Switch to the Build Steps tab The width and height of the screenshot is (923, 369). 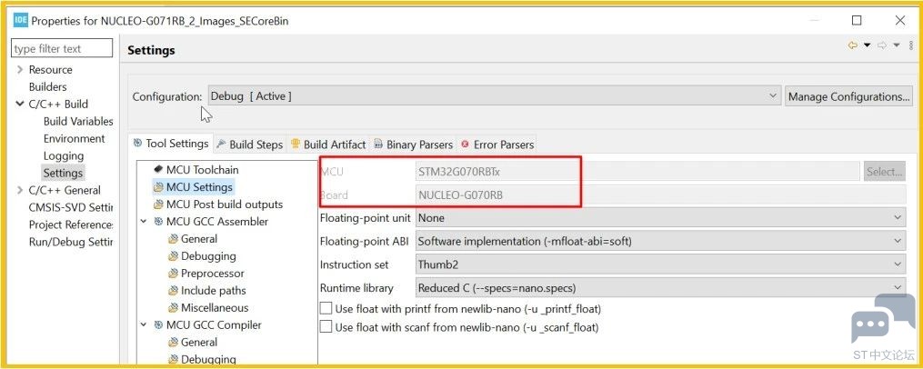click(x=249, y=145)
